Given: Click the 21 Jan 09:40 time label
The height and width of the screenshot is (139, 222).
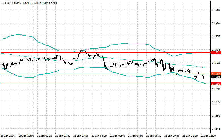Looking at the screenshot, I should click(172, 136).
